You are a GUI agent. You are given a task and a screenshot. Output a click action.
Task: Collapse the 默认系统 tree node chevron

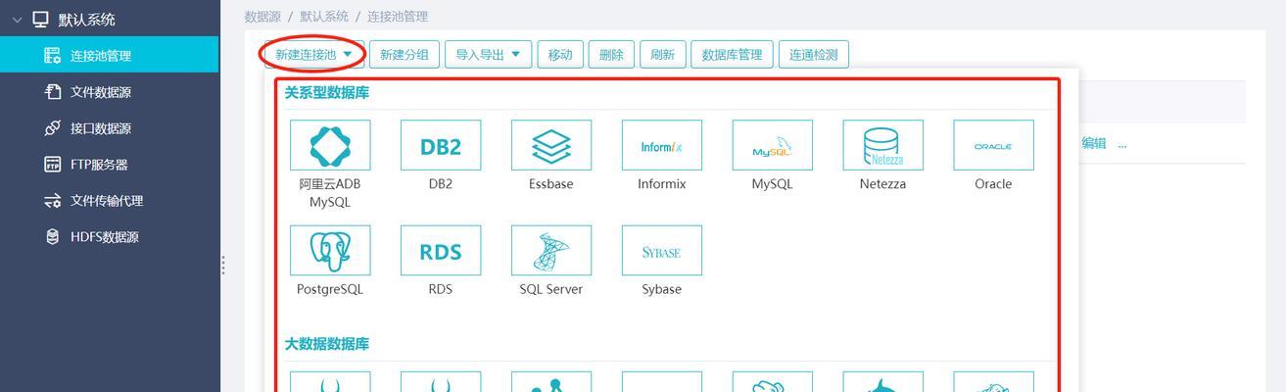coord(17,20)
